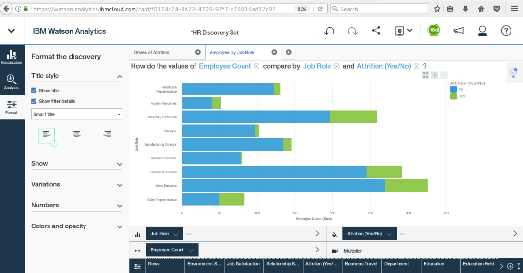
Task: Add another field next to Attrition color
Action: tap(402, 234)
